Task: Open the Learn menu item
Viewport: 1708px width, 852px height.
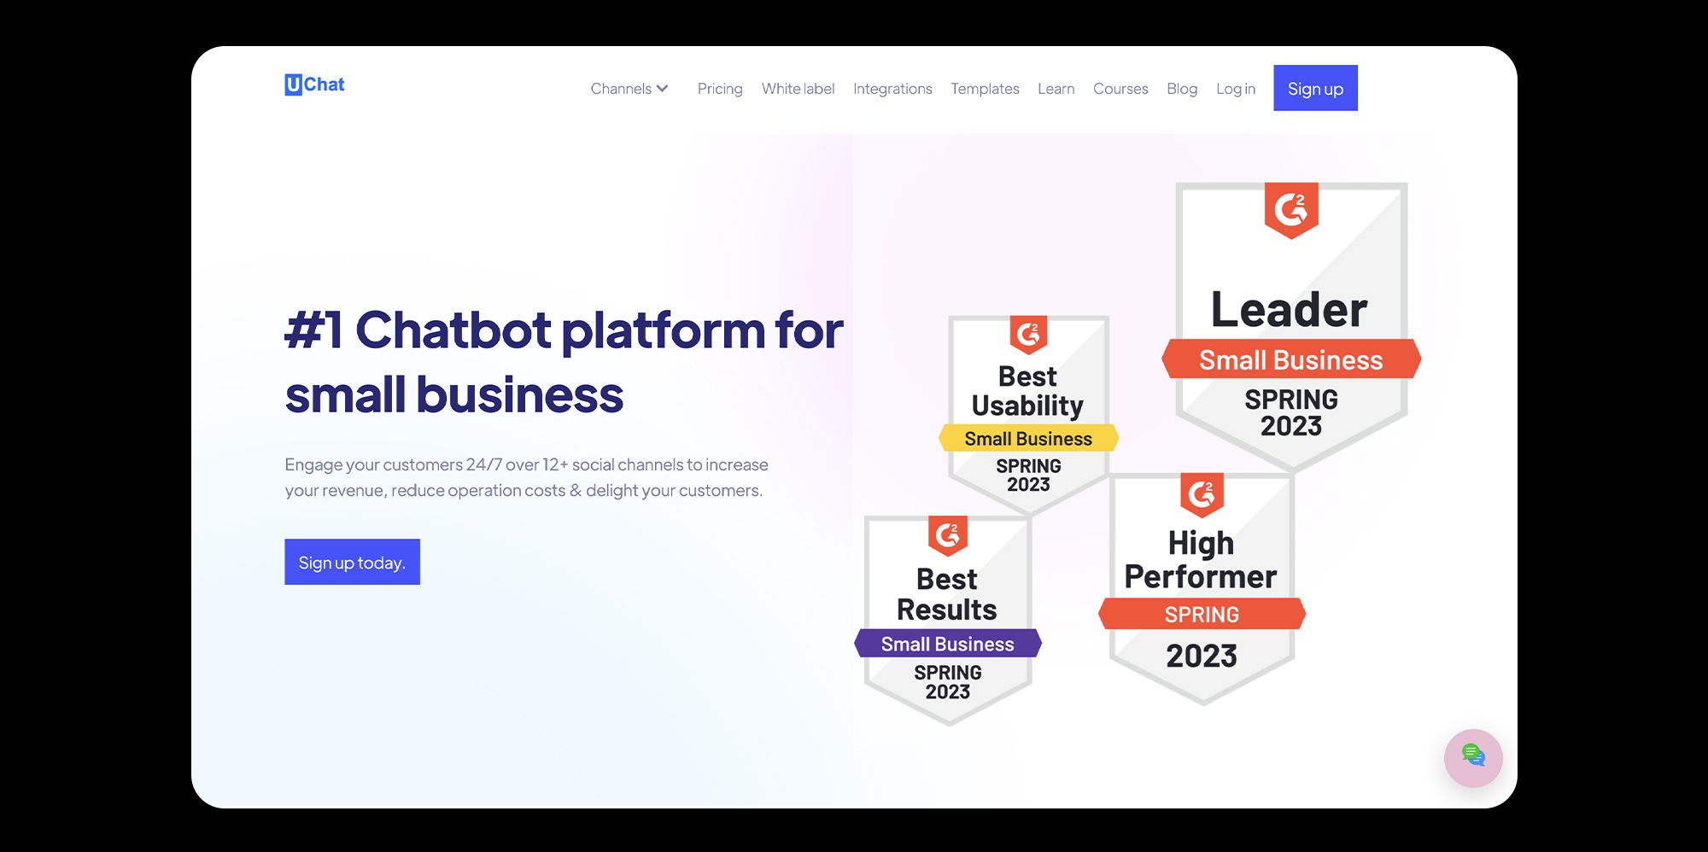Action: click(1056, 89)
